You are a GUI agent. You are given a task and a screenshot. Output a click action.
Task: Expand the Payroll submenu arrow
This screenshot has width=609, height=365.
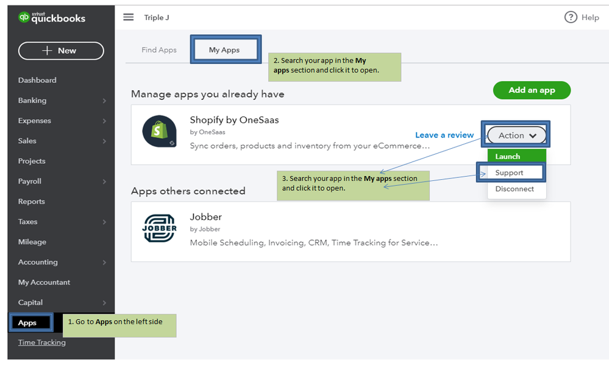pyautogui.click(x=104, y=182)
